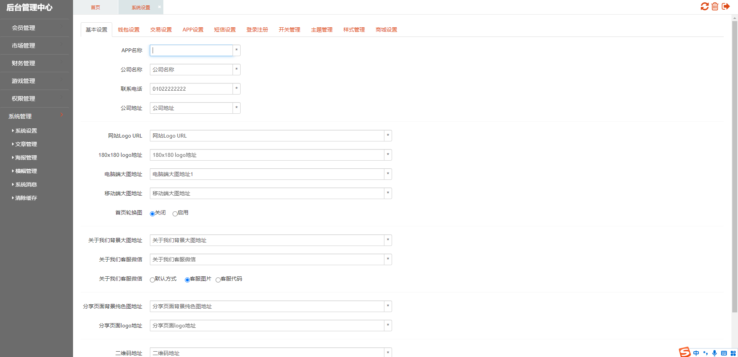The width and height of the screenshot is (738, 357).
Task: Switch to the 钱包设置 tab
Action: coord(129,30)
